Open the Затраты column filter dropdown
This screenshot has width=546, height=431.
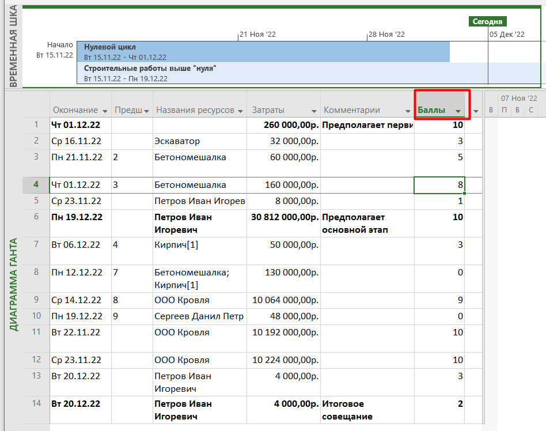pos(314,111)
